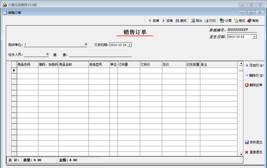This screenshot has height=168, width=267.
Task: Print the order via 打印 icon
Action: [210, 21]
